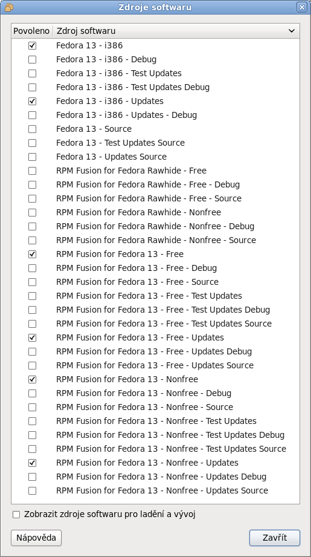Click the Zavřít button
The height and width of the screenshot is (557, 311).
click(x=275, y=538)
